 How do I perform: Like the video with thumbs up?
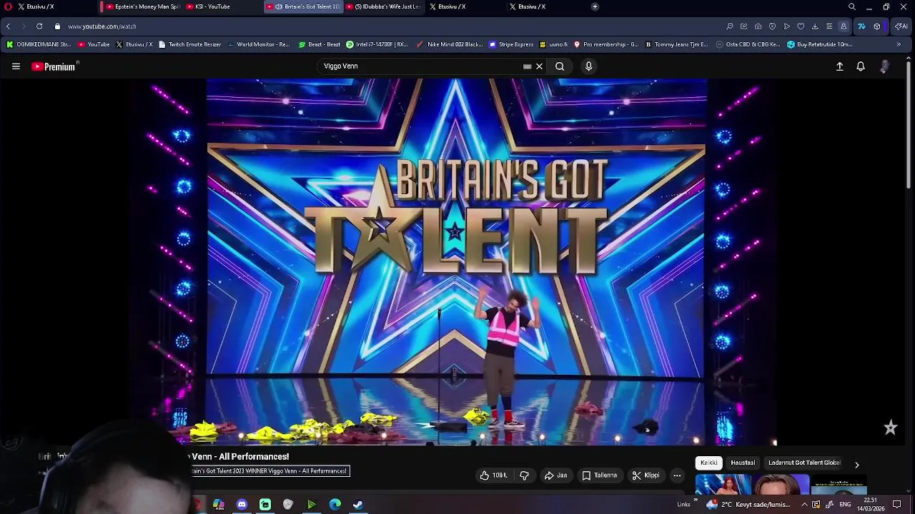tap(493, 475)
